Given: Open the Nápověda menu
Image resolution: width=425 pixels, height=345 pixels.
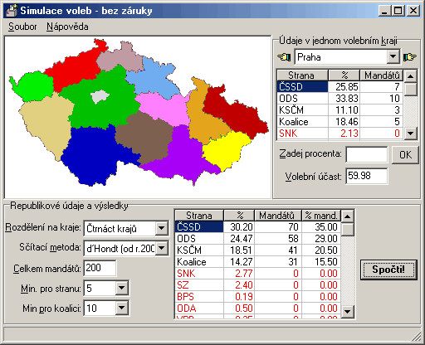Looking at the screenshot, I should pos(67,27).
